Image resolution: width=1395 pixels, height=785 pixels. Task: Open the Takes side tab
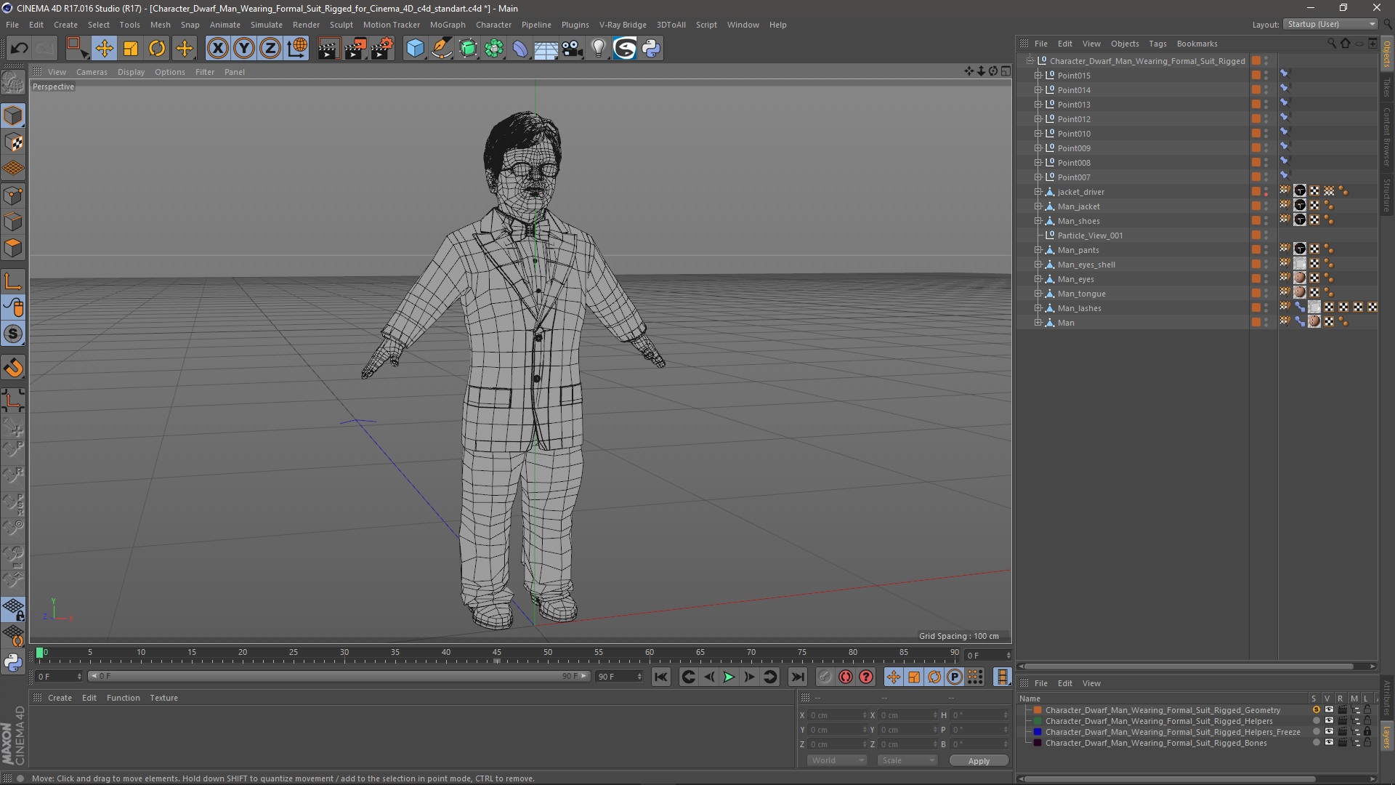(1386, 87)
